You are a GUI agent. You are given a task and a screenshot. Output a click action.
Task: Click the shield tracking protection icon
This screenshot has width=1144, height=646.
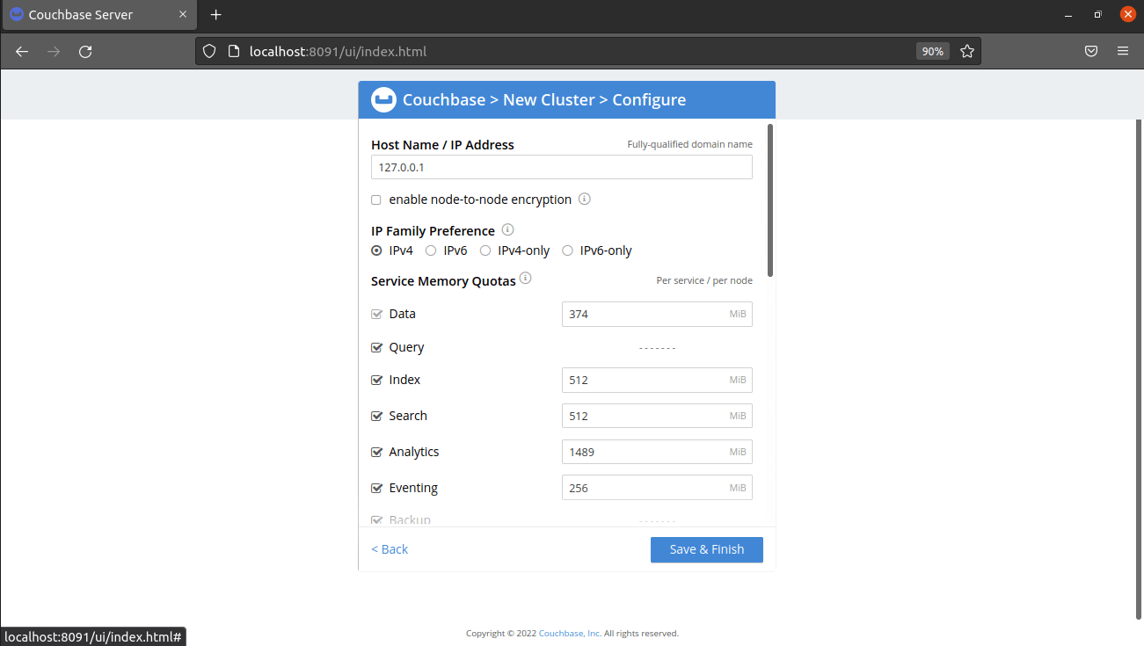point(209,51)
